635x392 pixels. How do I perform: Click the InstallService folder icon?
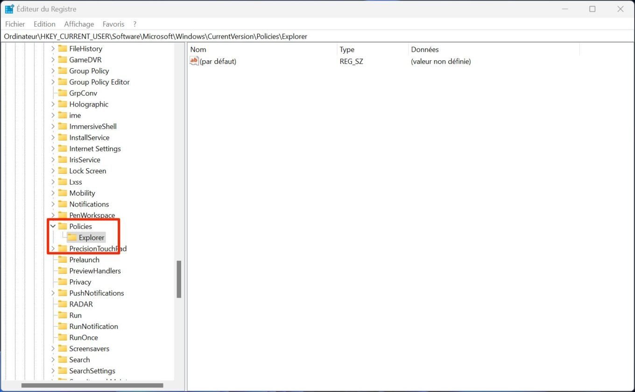coord(63,137)
